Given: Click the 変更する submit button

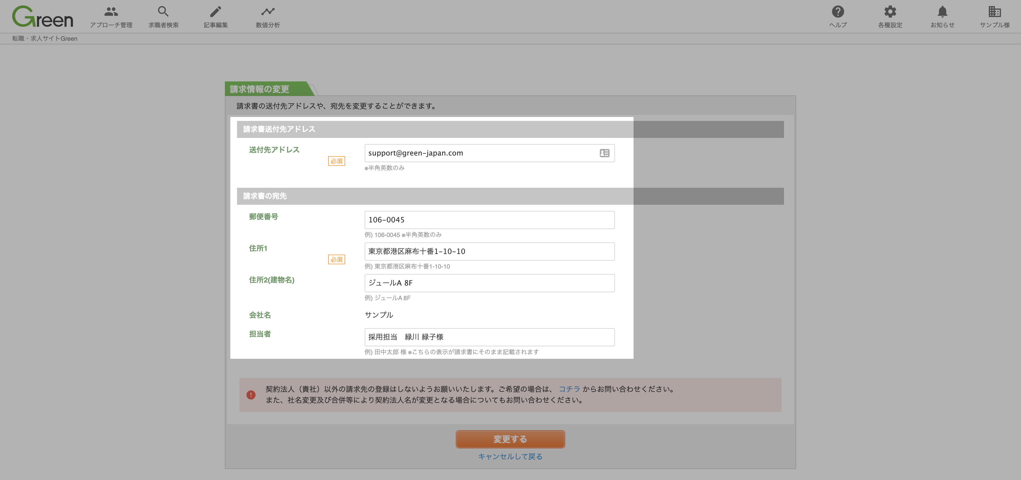Looking at the screenshot, I should 510,439.
